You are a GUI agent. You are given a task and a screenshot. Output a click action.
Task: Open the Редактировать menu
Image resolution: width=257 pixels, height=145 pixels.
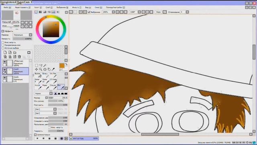pyautogui.click(x=22, y=7)
